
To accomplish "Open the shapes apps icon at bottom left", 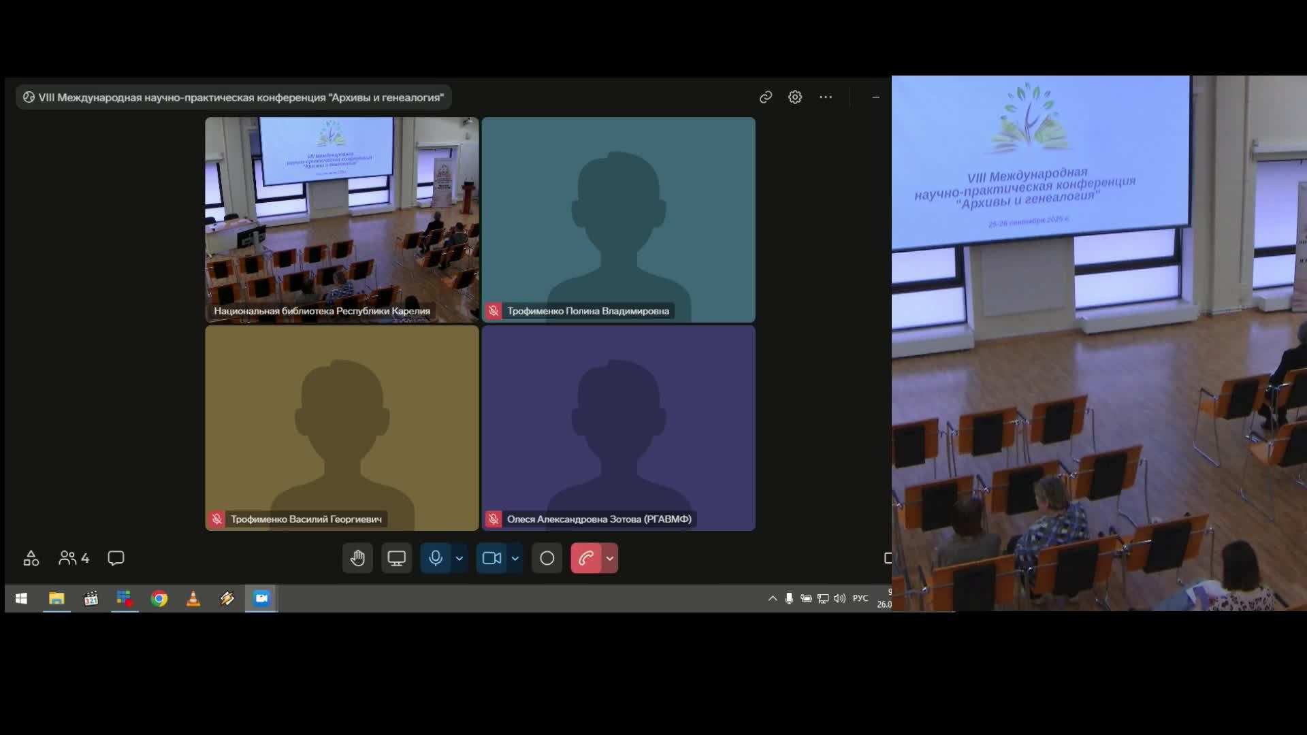I will (x=31, y=559).
